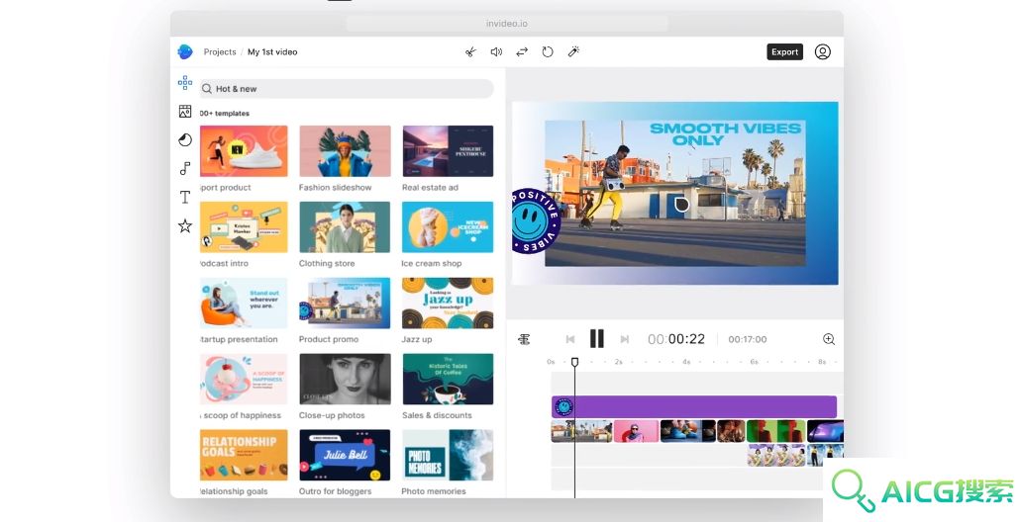Image resolution: width=1021 pixels, height=522 pixels.
Task: Click the swap arrows tool
Action: click(x=522, y=52)
